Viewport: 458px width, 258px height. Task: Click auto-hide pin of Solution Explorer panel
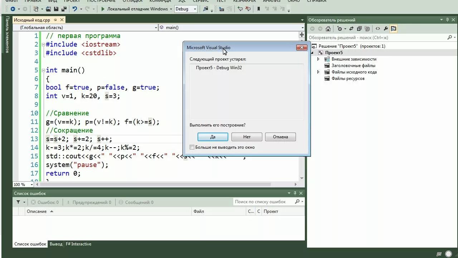coord(448,20)
